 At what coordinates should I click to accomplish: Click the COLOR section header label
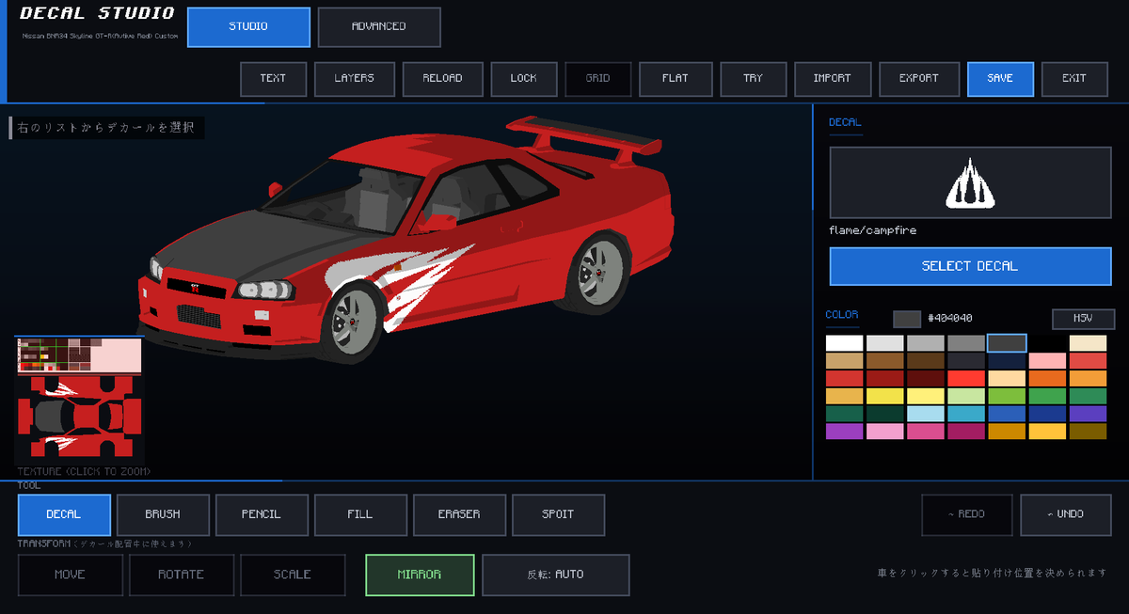click(842, 315)
